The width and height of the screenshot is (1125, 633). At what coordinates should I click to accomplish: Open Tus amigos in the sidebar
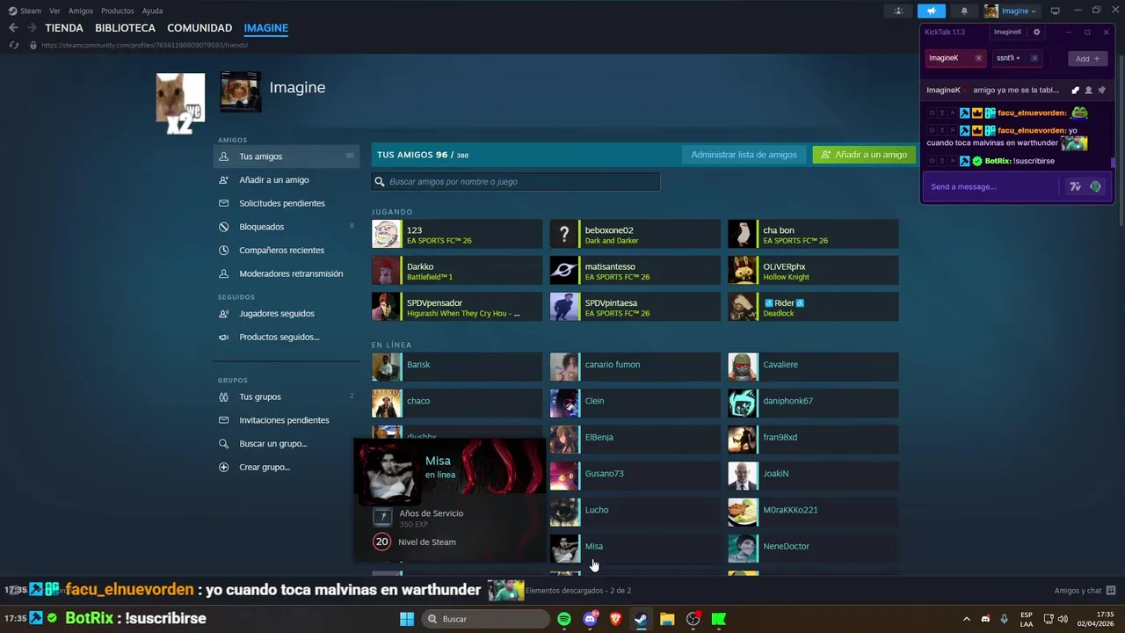click(x=287, y=156)
